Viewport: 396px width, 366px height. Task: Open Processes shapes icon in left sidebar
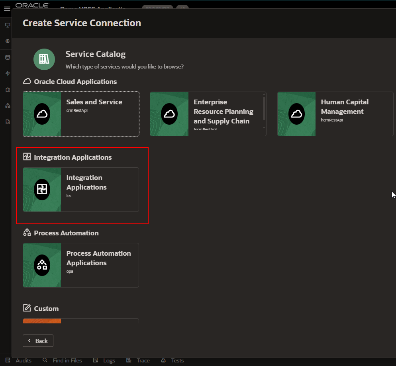tap(8, 106)
